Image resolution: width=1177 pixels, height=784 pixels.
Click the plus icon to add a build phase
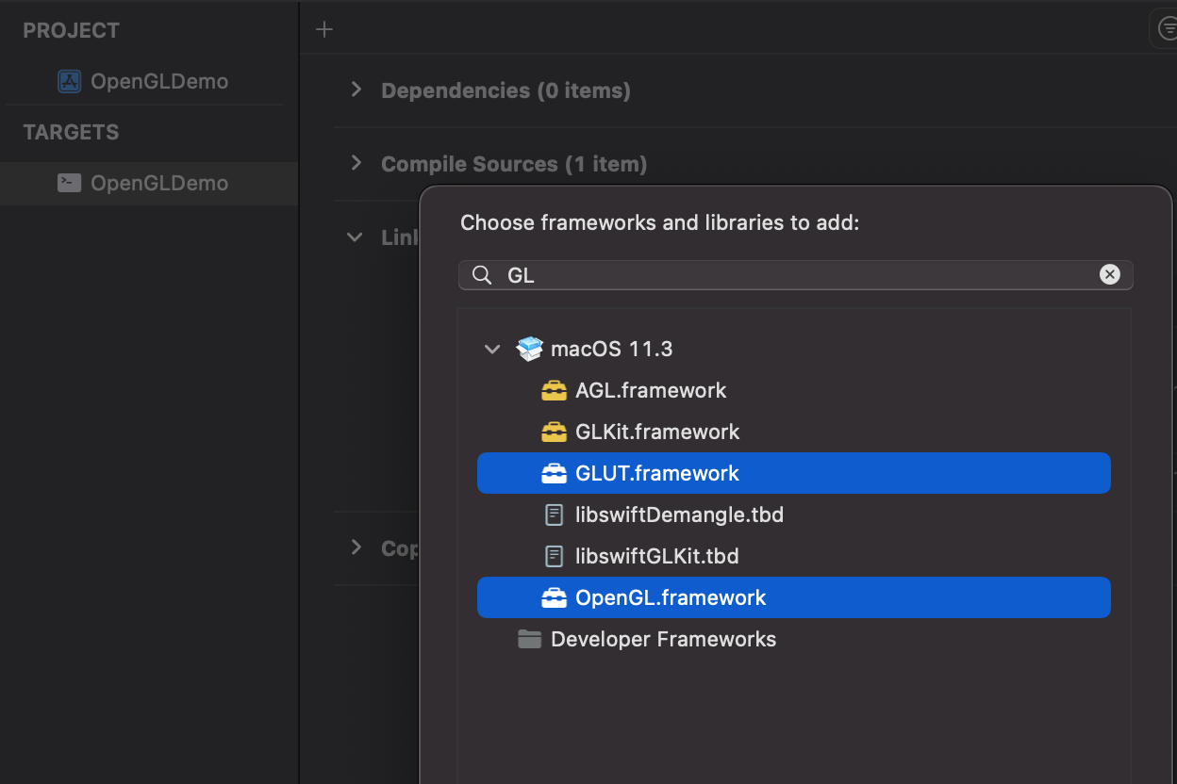(x=324, y=29)
